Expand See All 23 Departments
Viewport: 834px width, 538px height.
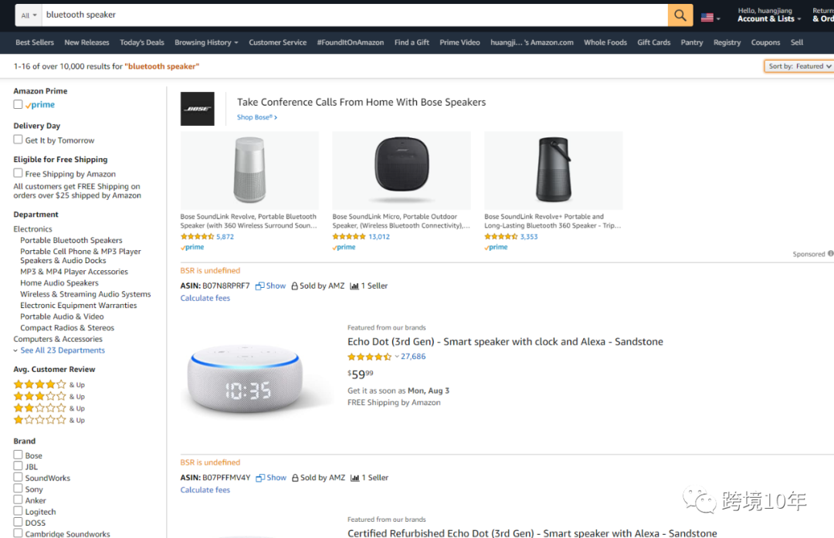62,350
